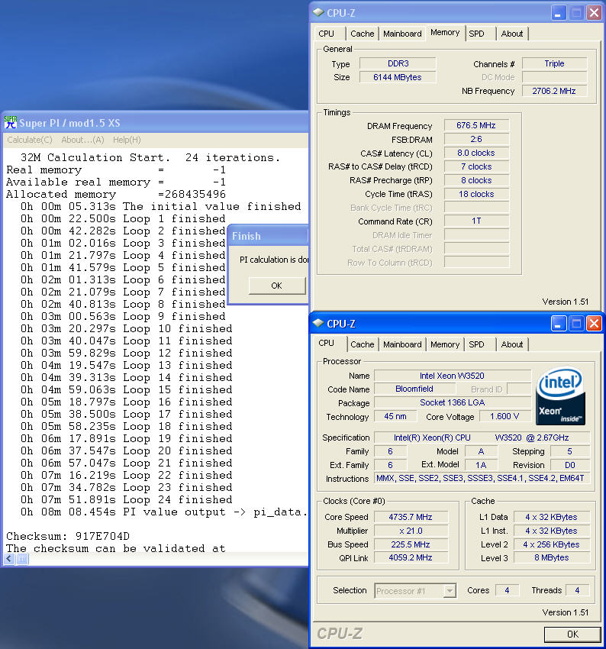Click OK in the Finish dialog

(277, 286)
